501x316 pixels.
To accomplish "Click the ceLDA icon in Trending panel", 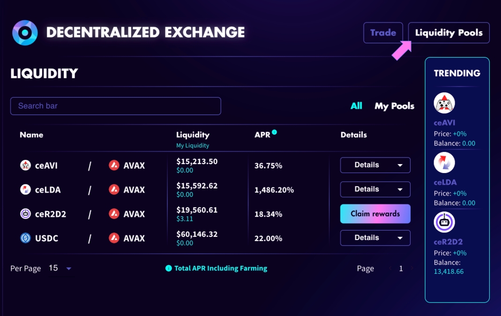I will click(x=444, y=163).
